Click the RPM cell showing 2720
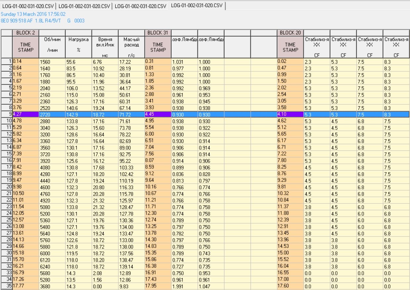Image resolution: width=410 pixels, height=290 pixels. click(x=52, y=115)
